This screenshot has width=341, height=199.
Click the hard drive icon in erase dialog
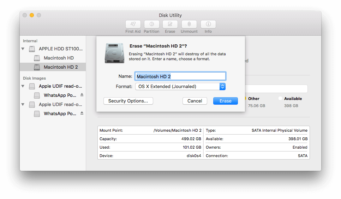click(x=114, y=53)
